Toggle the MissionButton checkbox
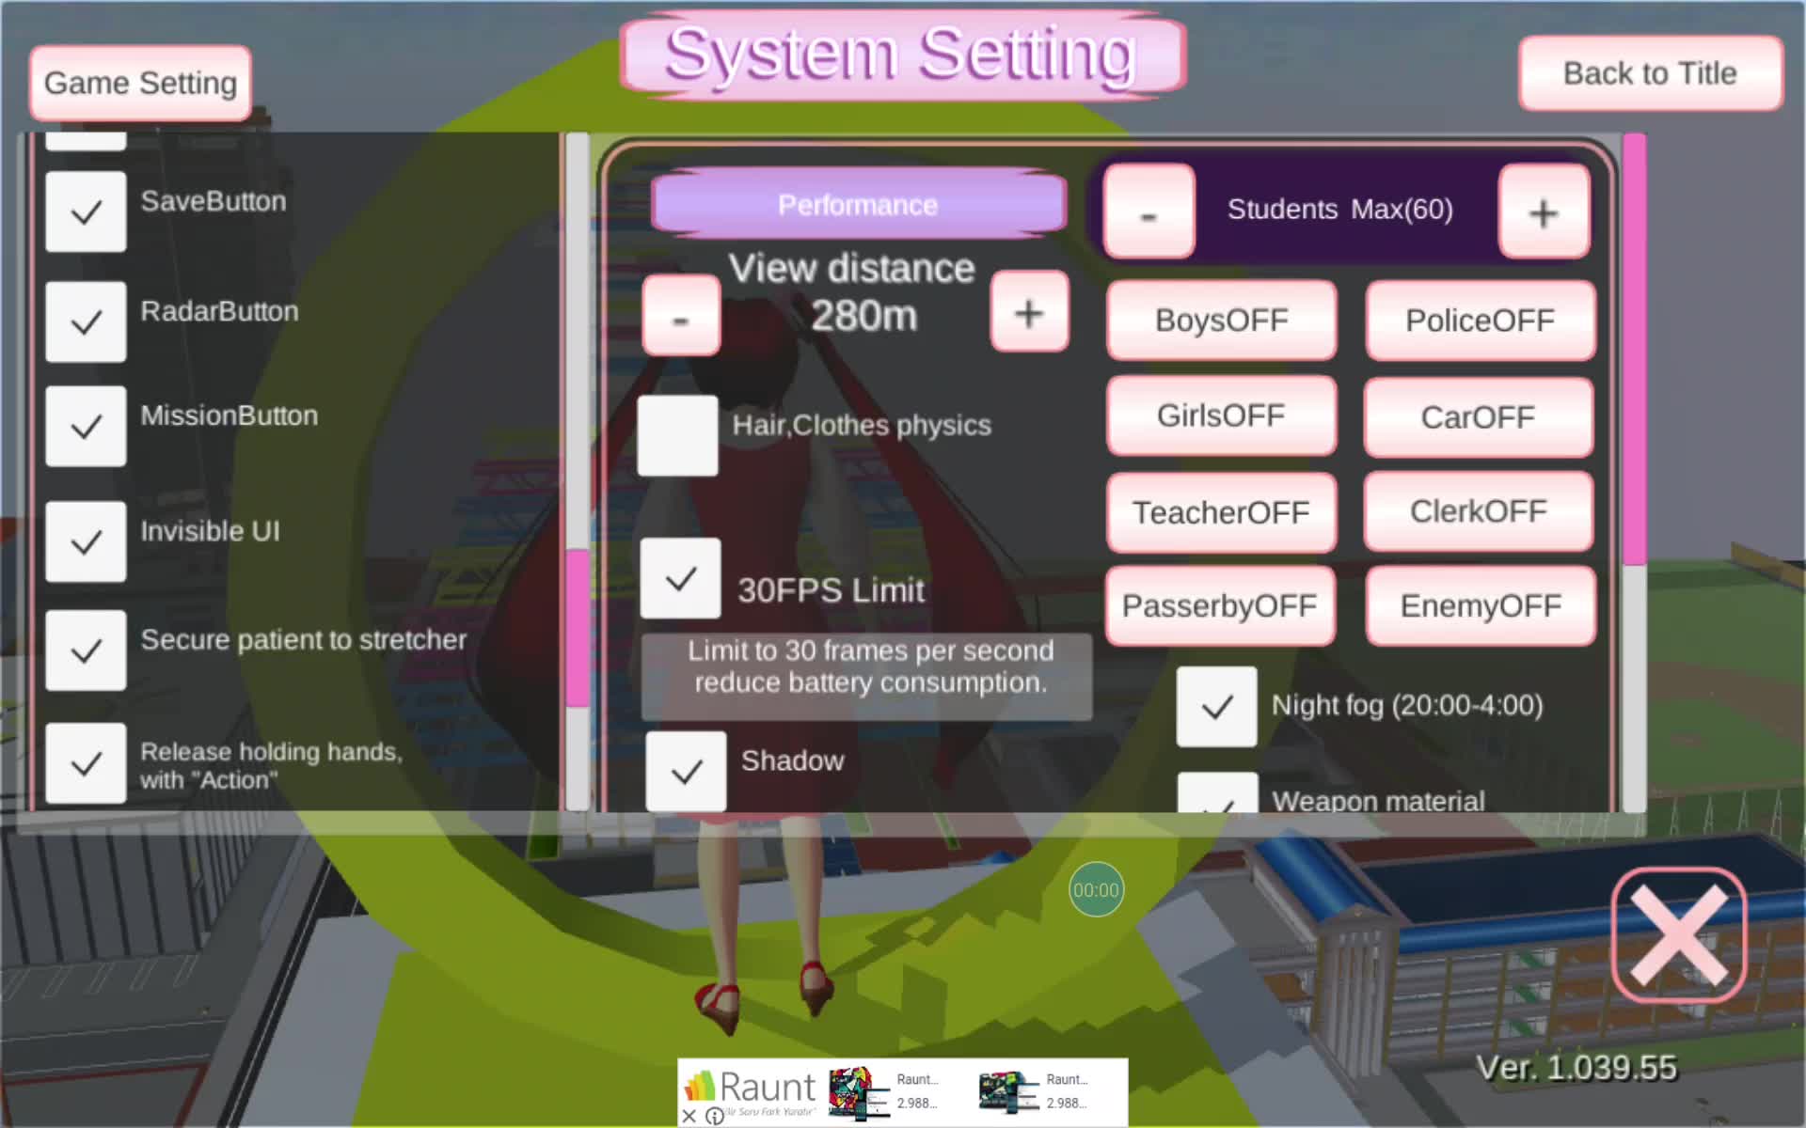Screen dimensions: 1806x1128 [86, 427]
